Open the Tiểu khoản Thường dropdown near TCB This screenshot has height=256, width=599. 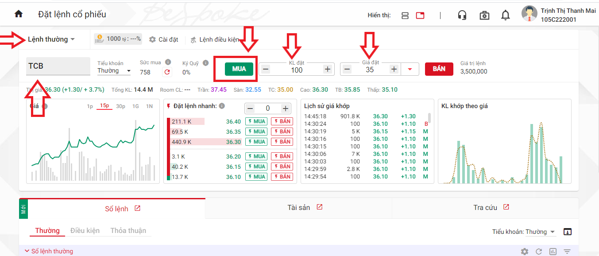point(114,71)
